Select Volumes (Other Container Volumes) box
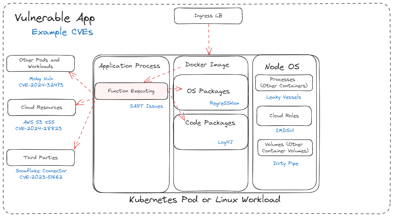This screenshot has height=217, width=393. [x=285, y=148]
